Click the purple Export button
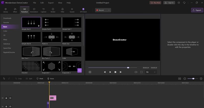The width and height of the screenshot is (204, 108). click(x=197, y=10)
